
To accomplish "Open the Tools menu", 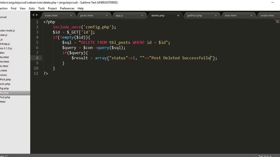I will click(x=42, y=8).
